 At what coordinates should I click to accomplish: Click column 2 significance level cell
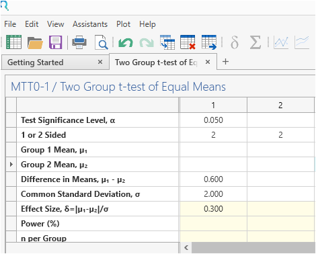pos(280,120)
